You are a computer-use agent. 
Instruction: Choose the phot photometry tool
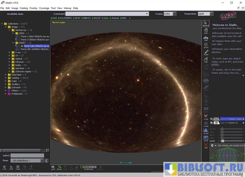[x=206, y=45]
